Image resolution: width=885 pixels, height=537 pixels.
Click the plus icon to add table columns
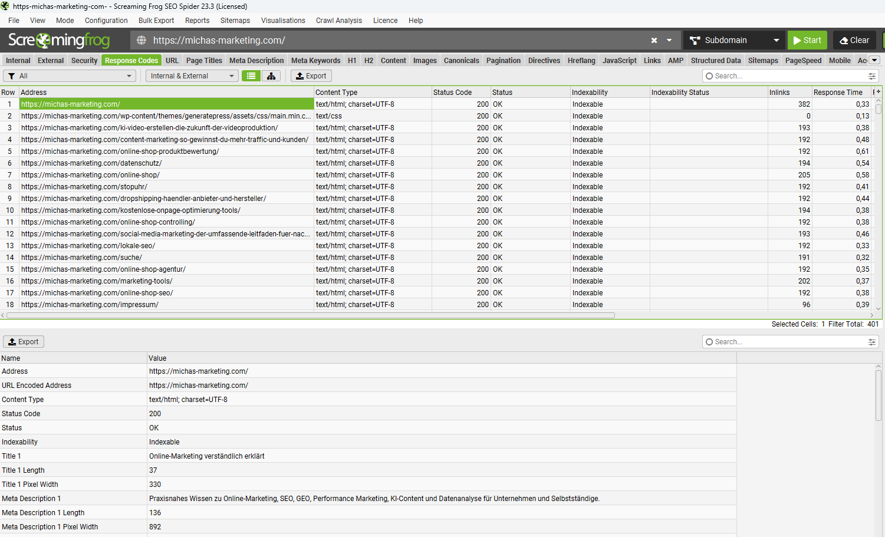point(878,92)
